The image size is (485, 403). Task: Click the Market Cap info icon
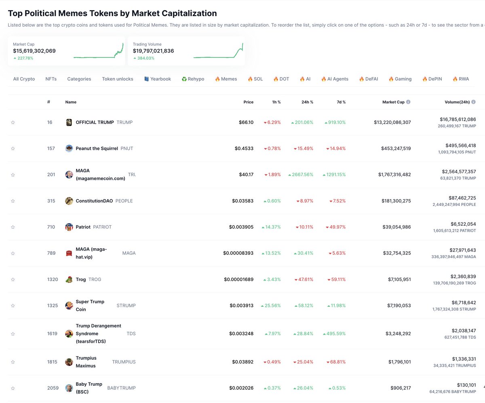pyautogui.click(x=408, y=102)
